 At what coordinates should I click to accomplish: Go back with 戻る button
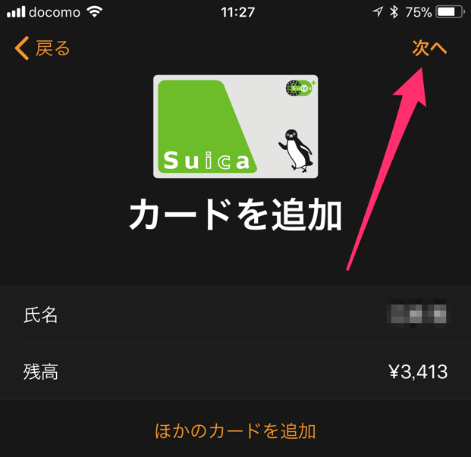pyautogui.click(x=42, y=48)
